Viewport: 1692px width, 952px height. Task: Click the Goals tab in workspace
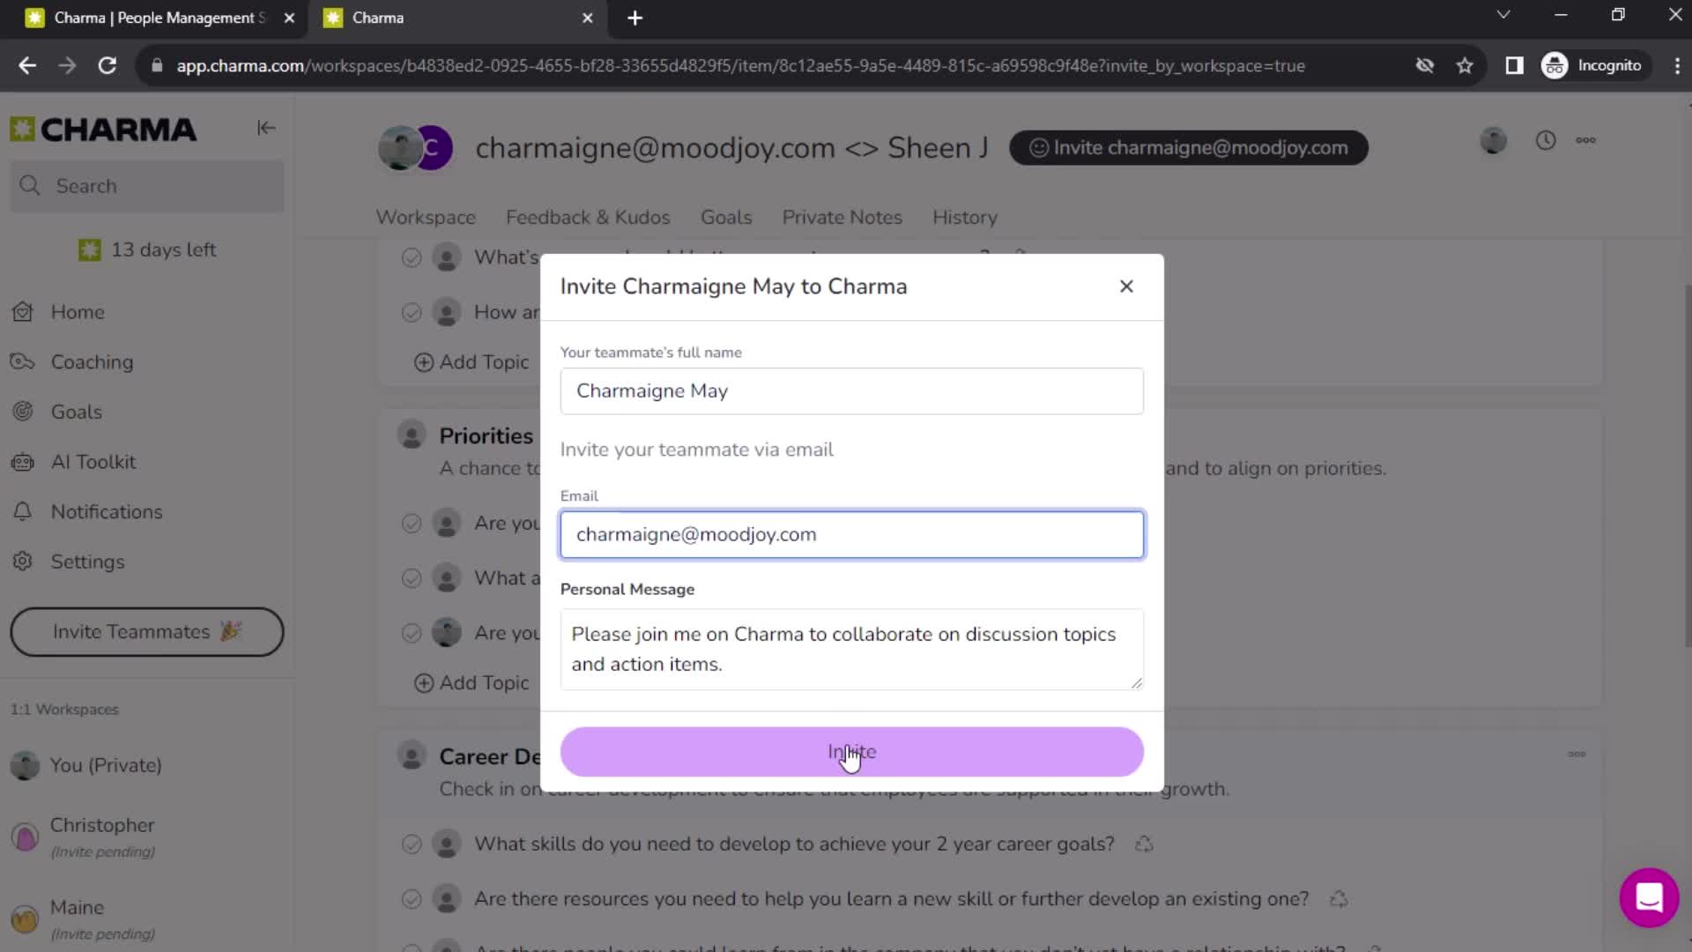point(724,216)
